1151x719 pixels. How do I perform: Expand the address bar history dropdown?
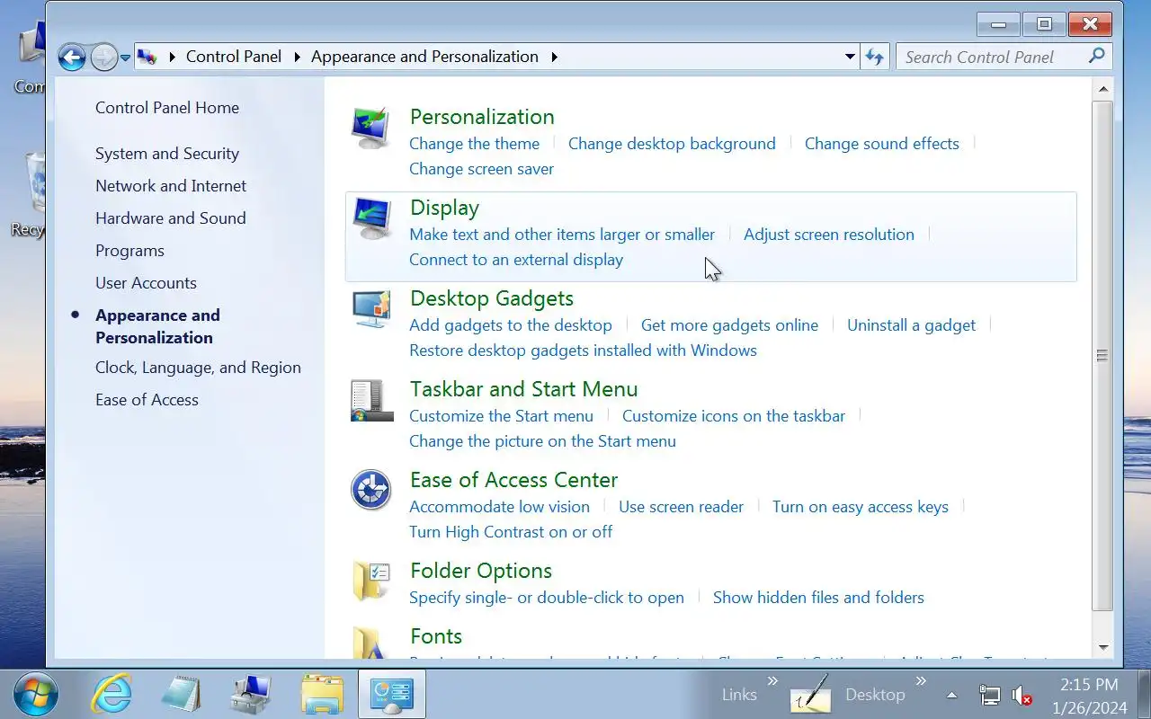pyautogui.click(x=850, y=57)
